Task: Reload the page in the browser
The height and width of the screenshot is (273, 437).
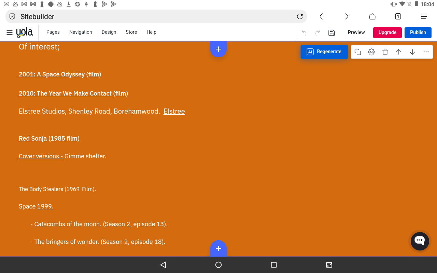Action: click(300, 16)
